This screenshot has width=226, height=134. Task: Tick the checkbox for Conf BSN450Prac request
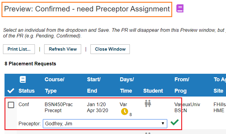click(11, 105)
